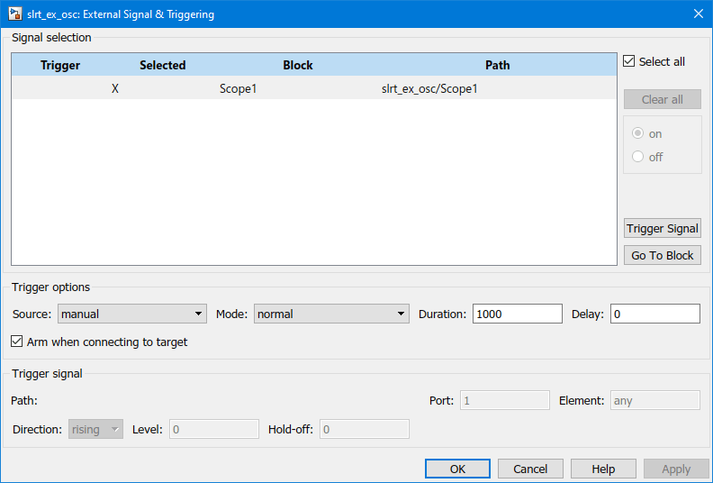
Task: Toggle the Select all checkbox
Action: click(629, 62)
